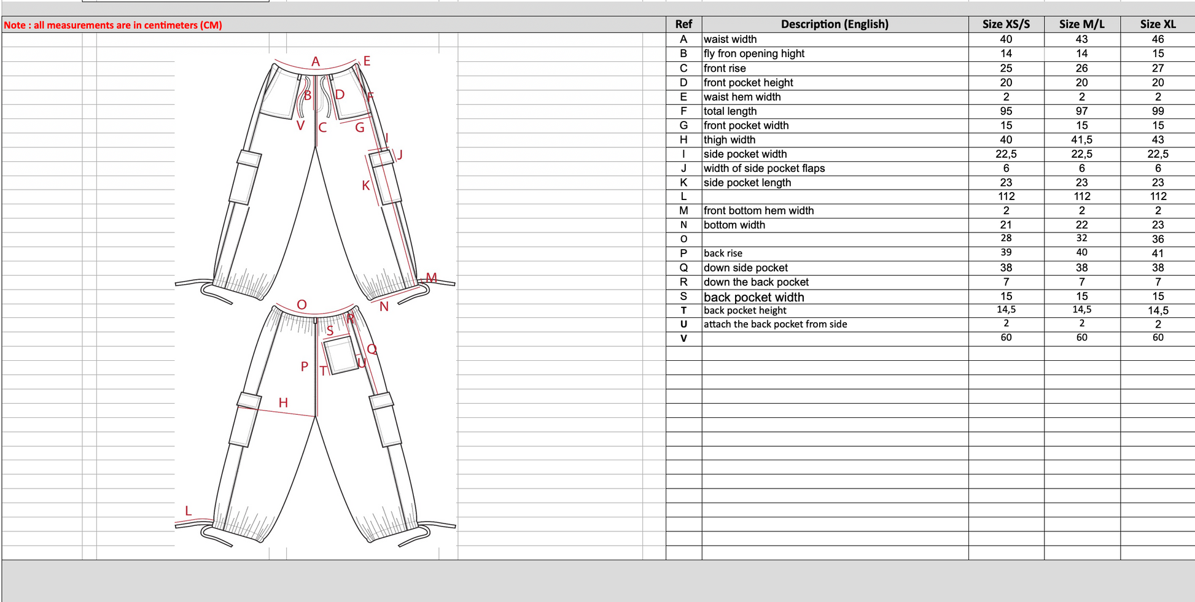Click the 'total length' description cell
Viewport: 1195px width, 602px height.
tap(834, 111)
